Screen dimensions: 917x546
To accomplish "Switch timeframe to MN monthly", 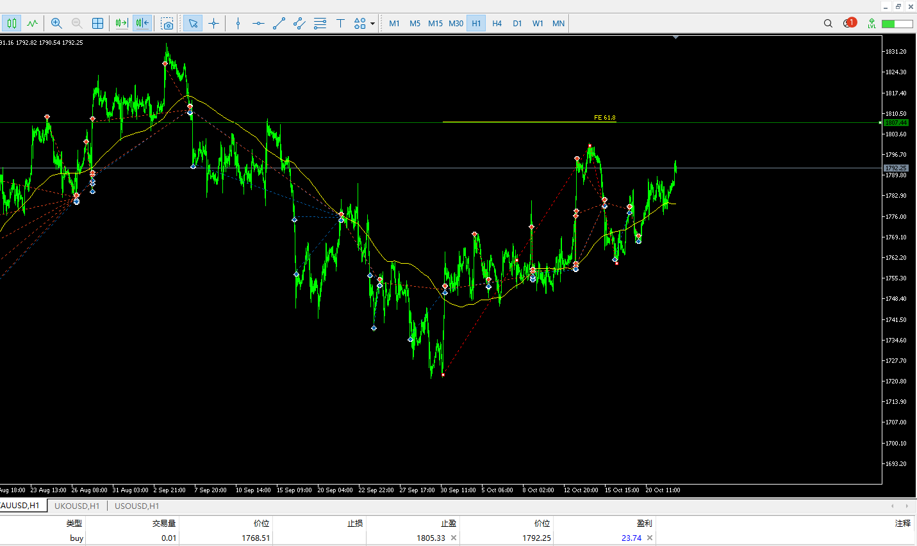I will tap(558, 24).
